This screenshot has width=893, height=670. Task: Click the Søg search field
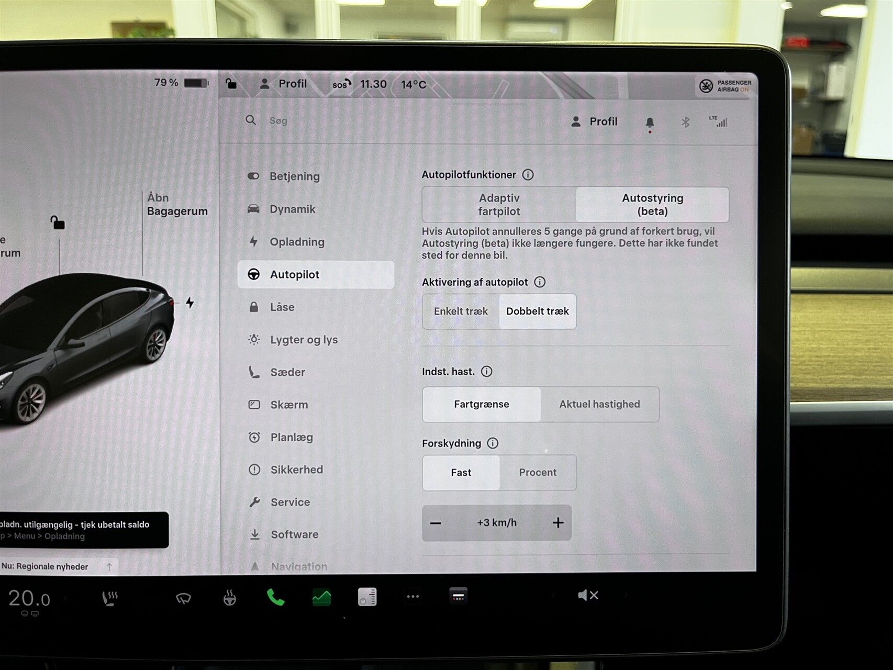pos(278,120)
